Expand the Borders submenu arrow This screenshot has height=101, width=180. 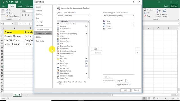point(86,26)
